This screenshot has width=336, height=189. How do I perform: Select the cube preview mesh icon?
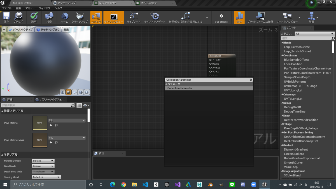[81, 92]
